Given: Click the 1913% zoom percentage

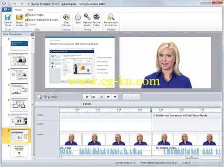Looking at the screenshot, I should point(187,163).
